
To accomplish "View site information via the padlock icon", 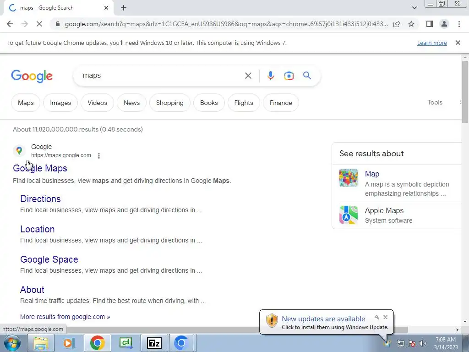I will 58,24.
